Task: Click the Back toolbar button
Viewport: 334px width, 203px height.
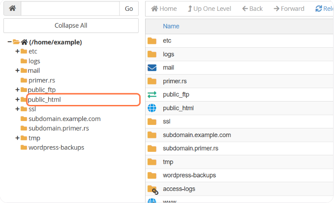Action: [x=252, y=9]
